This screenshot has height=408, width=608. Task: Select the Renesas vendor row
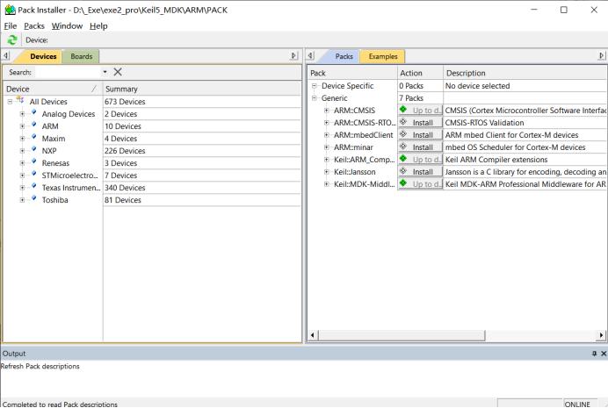coord(152,163)
